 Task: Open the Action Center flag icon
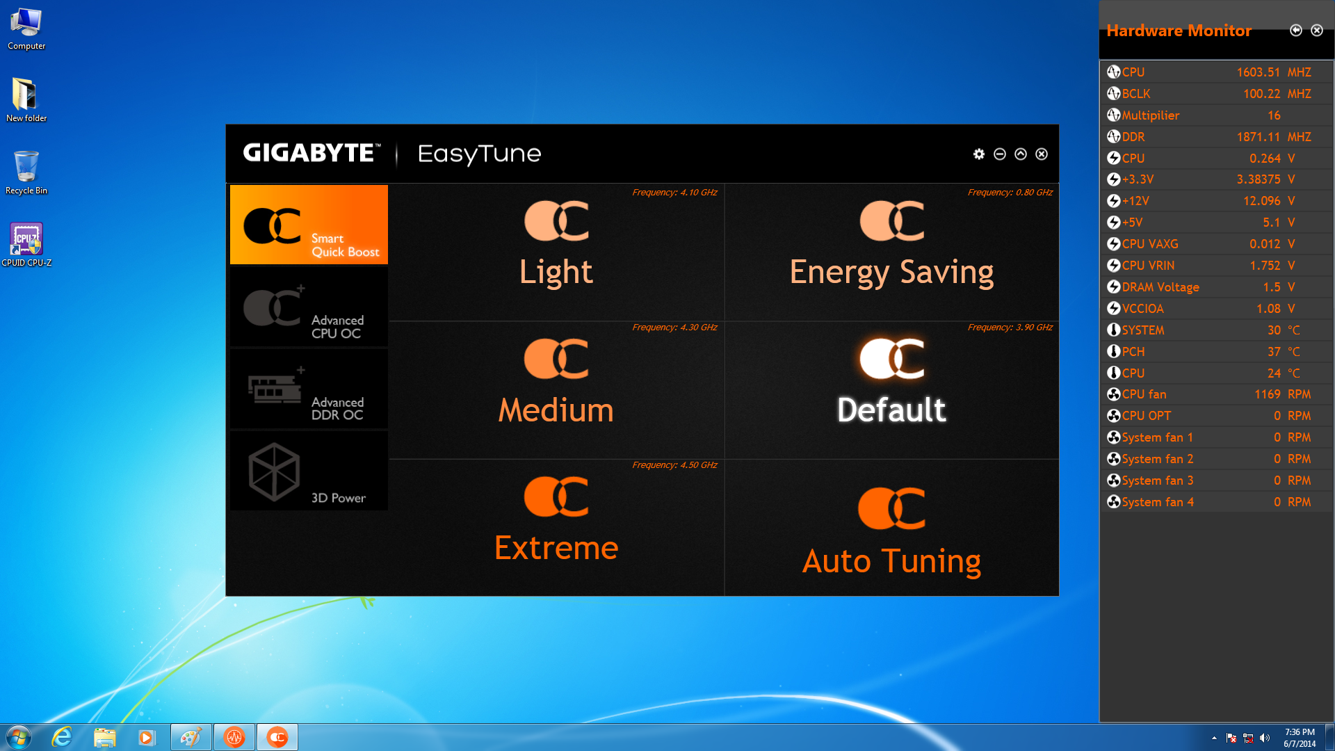click(x=1231, y=738)
